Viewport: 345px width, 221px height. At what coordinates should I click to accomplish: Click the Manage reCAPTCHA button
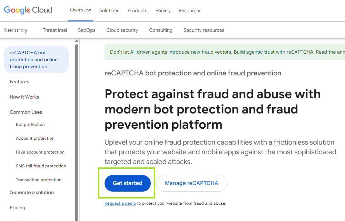[191, 183]
